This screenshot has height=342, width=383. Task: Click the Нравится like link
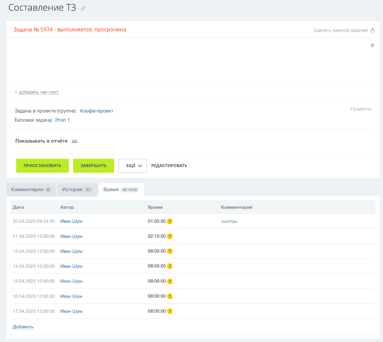[x=361, y=109]
